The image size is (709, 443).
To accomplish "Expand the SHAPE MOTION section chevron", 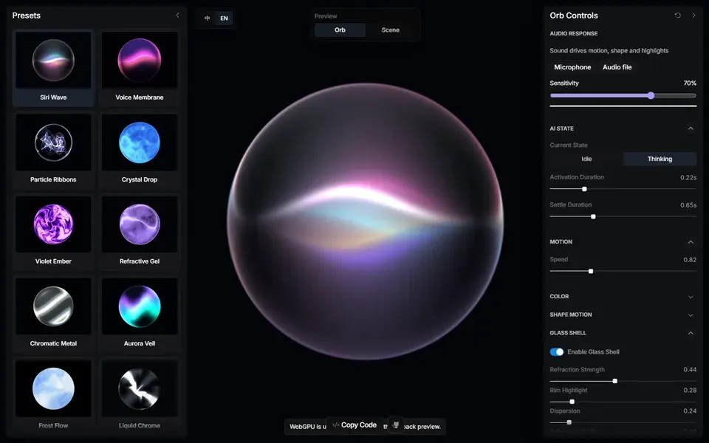I will click(x=691, y=315).
